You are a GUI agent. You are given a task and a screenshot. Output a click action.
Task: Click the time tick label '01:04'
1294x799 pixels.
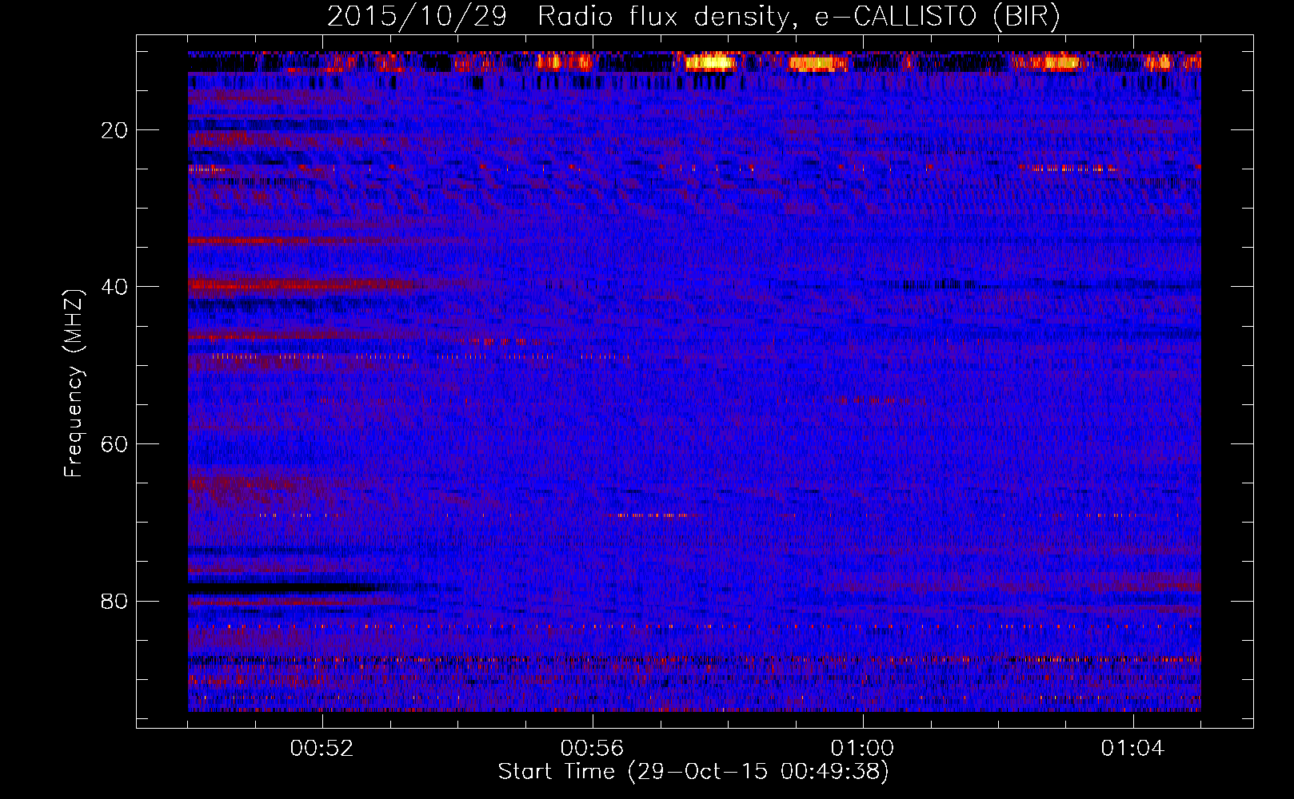1132,749
